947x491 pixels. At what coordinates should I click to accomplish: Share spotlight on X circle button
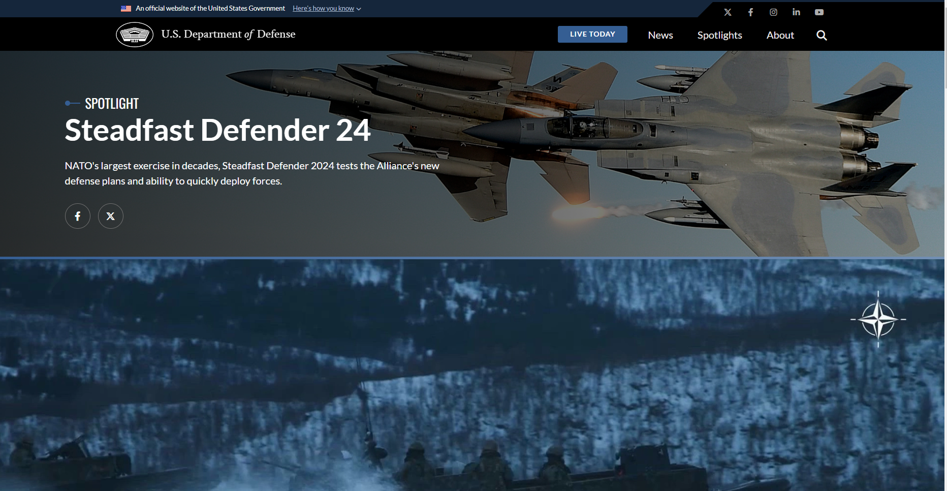(111, 216)
